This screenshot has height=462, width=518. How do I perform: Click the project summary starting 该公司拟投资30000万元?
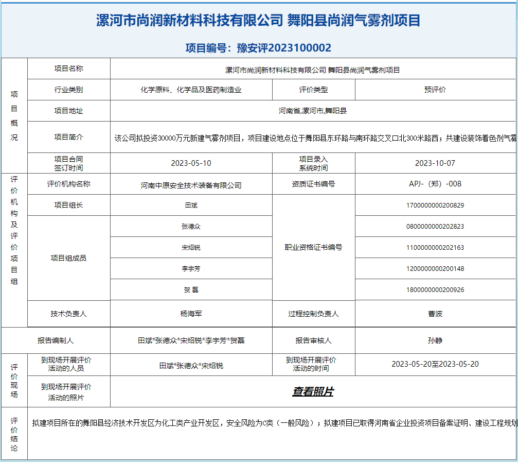click(x=315, y=138)
